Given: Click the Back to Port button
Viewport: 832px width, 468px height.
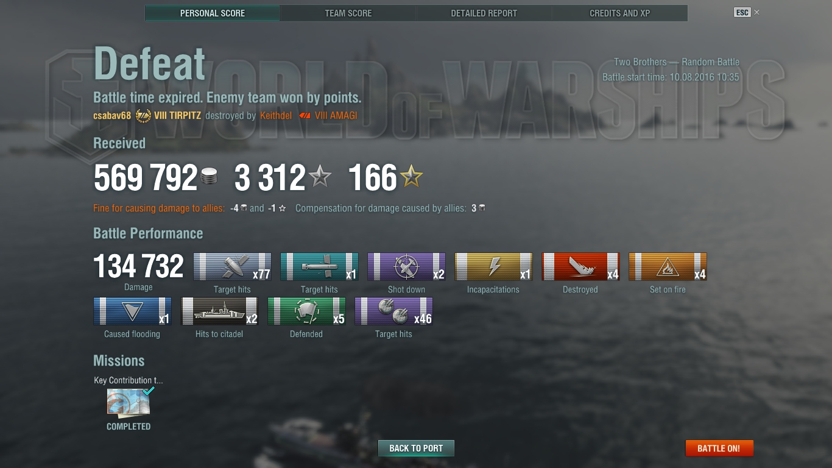Looking at the screenshot, I should [416, 448].
